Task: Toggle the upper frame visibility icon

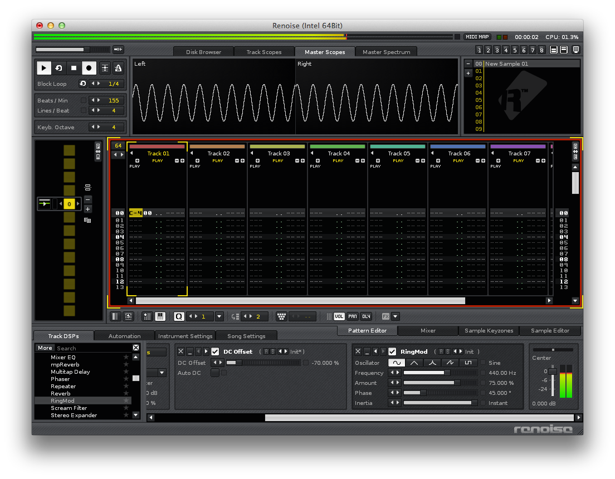Action: point(553,50)
